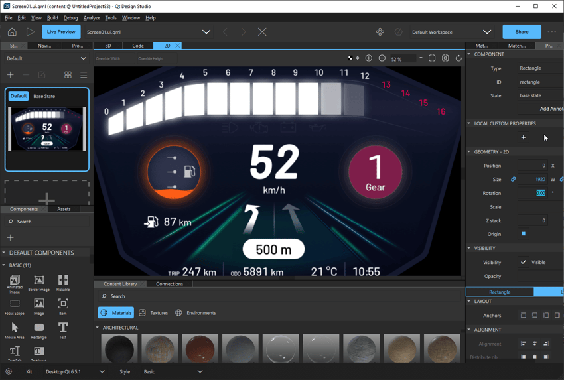Click the zoom out magnifier icon
Image resolution: width=564 pixels, height=380 pixels.
(382, 58)
